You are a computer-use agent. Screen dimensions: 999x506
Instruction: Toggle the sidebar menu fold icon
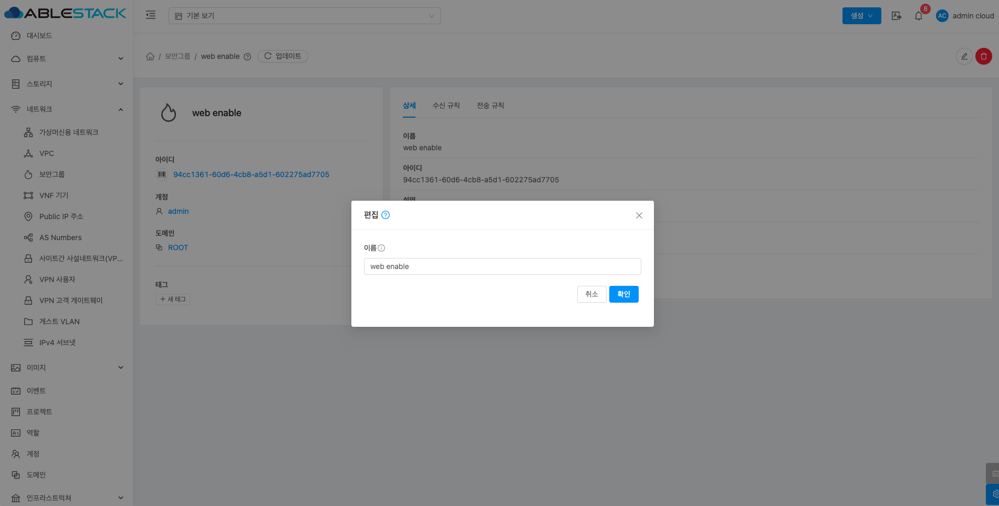[151, 15]
